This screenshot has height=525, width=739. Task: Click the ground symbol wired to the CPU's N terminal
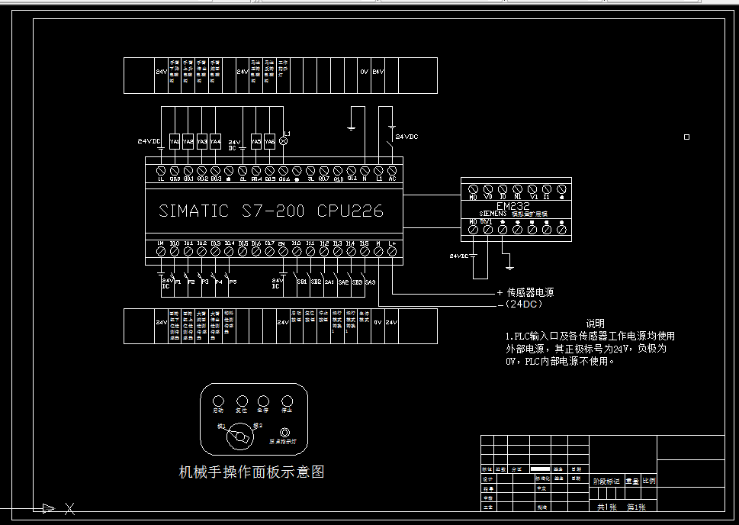[351, 128]
